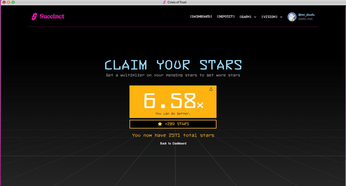Go Back to Dashboard link
Viewport: 346px width, 186px height.
point(173,143)
